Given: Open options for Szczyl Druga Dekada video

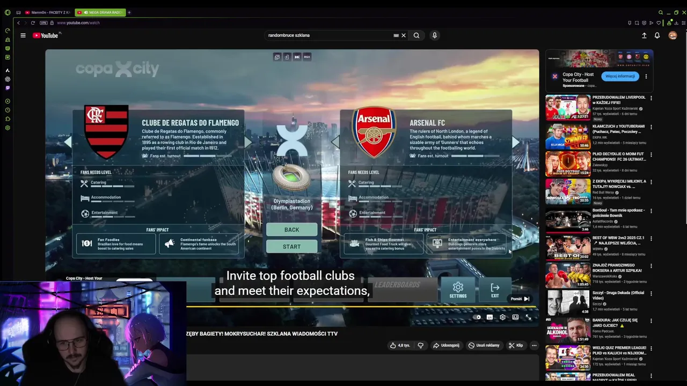Looking at the screenshot, I should tap(651, 294).
